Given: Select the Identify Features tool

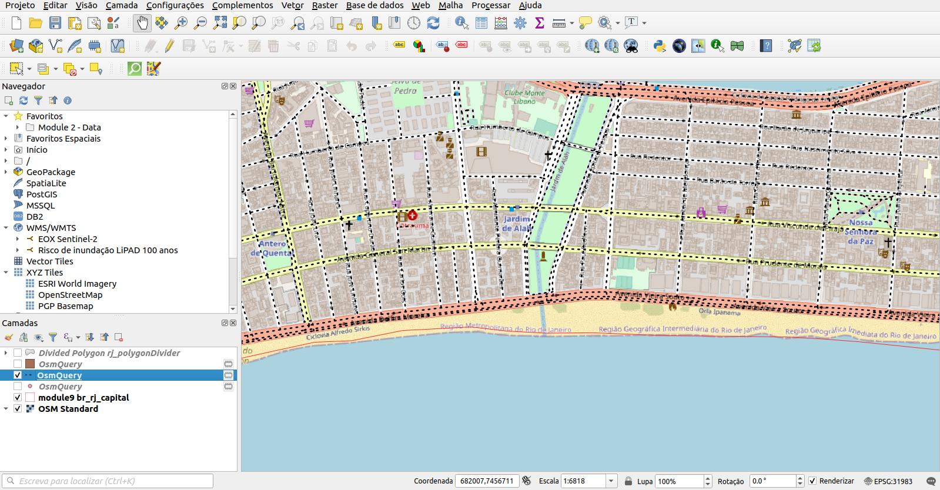Looking at the screenshot, I should point(462,23).
